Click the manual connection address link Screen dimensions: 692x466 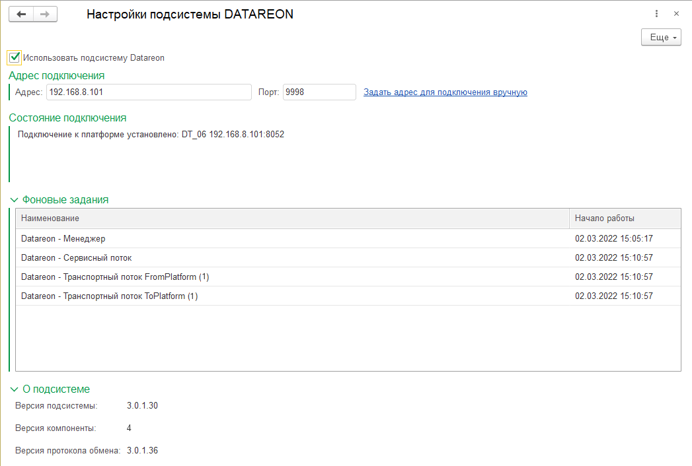[445, 92]
